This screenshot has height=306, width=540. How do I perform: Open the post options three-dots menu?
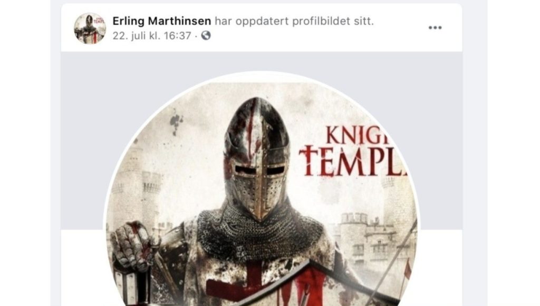(x=435, y=27)
